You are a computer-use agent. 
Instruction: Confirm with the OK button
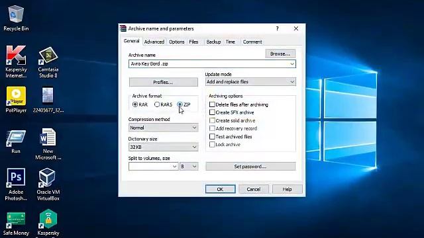point(220,189)
